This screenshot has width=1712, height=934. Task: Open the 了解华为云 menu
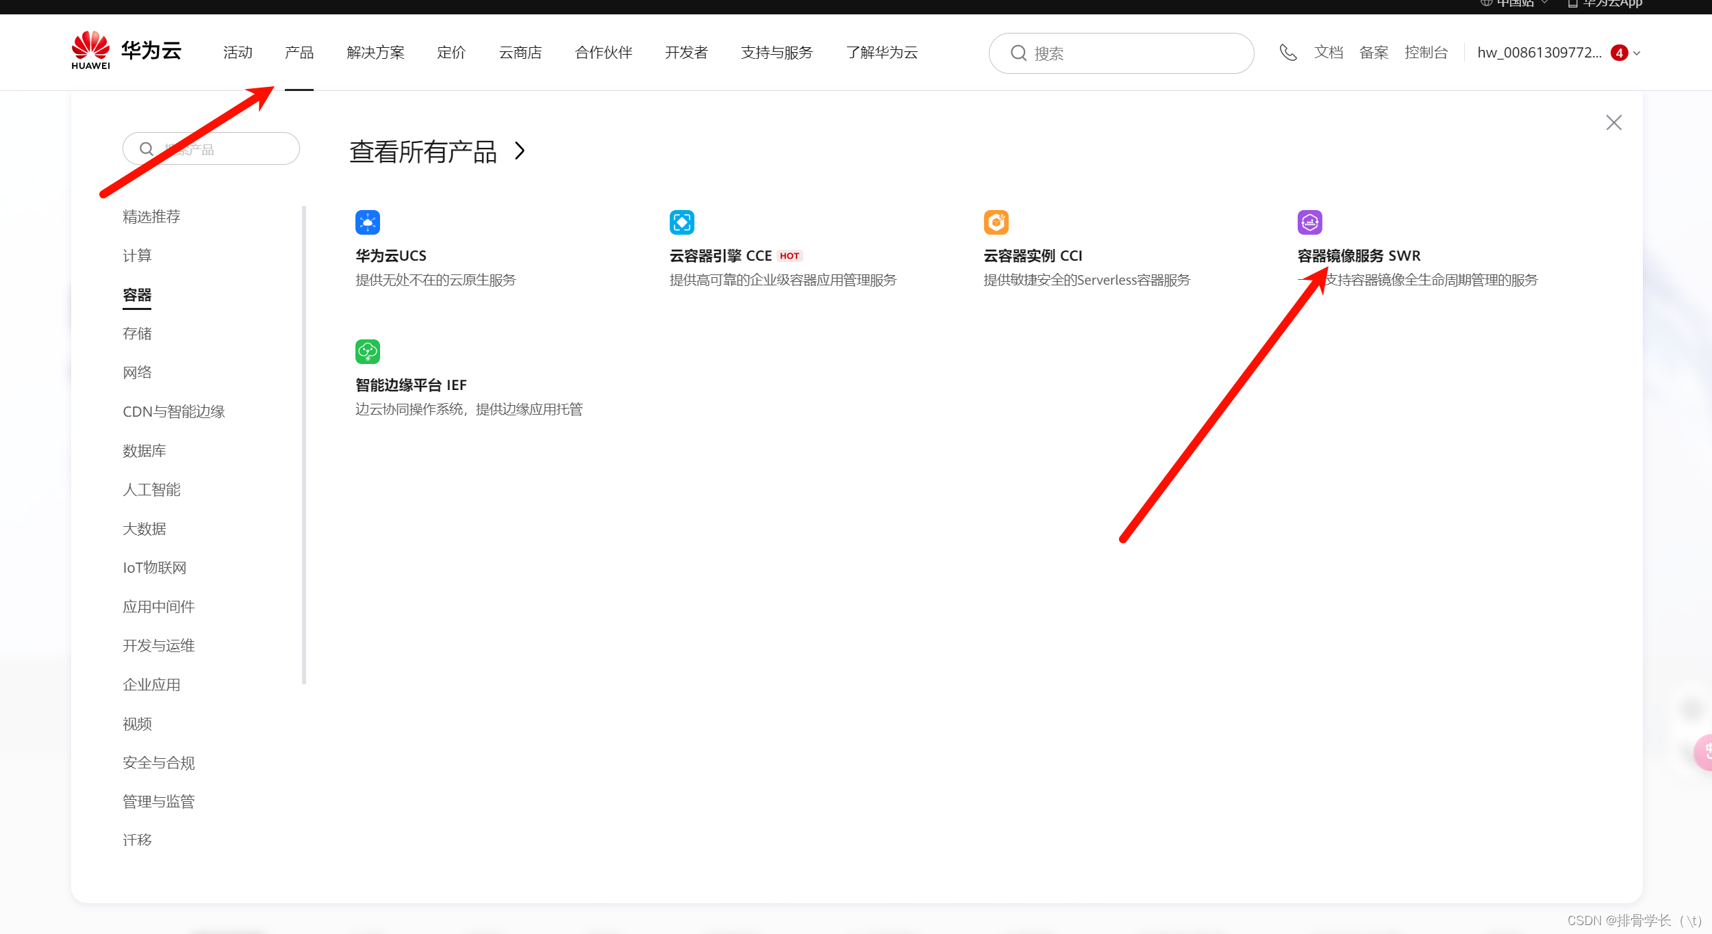click(882, 53)
